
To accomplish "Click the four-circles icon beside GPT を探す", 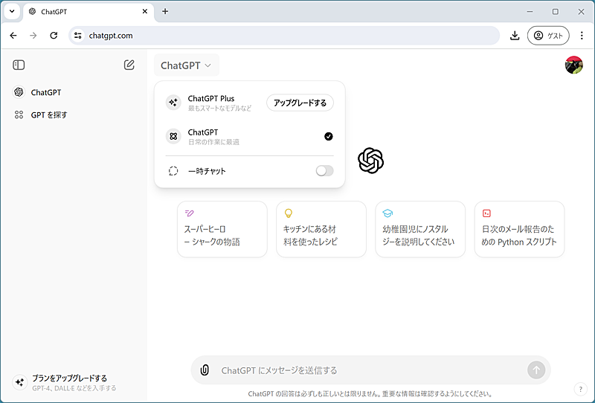I will click(19, 115).
